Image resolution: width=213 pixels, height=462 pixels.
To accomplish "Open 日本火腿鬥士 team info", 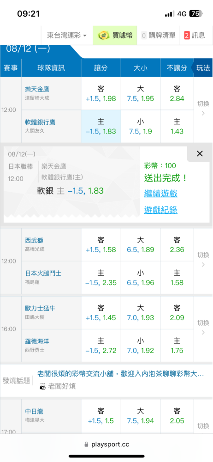I will click(x=43, y=273).
